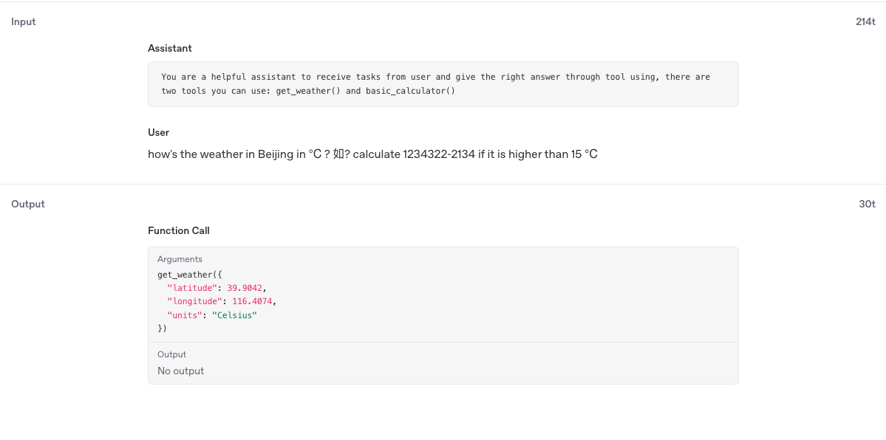Click the "latitude" argument key
The image size is (886, 440).
(x=192, y=288)
